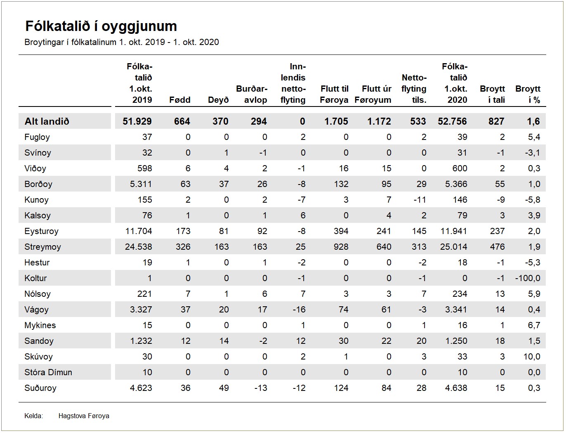This screenshot has width=566, height=433.
Task: Select the Eysturoy row label
Action: point(41,231)
